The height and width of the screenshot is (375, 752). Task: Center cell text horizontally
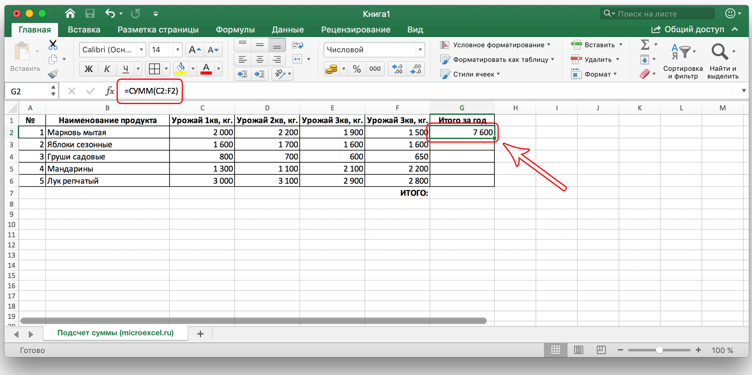pos(260,59)
